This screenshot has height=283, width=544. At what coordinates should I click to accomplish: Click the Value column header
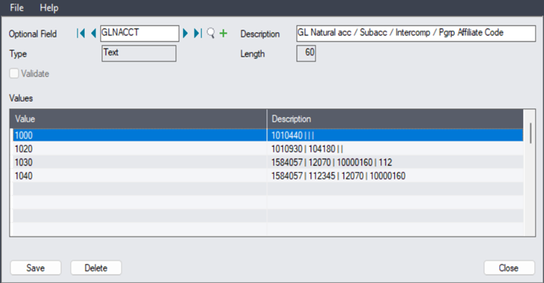click(x=139, y=119)
